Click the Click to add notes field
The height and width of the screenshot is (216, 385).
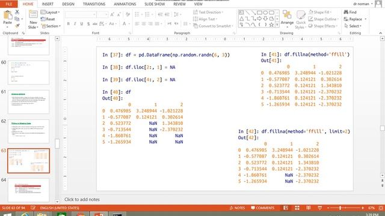click(82, 199)
